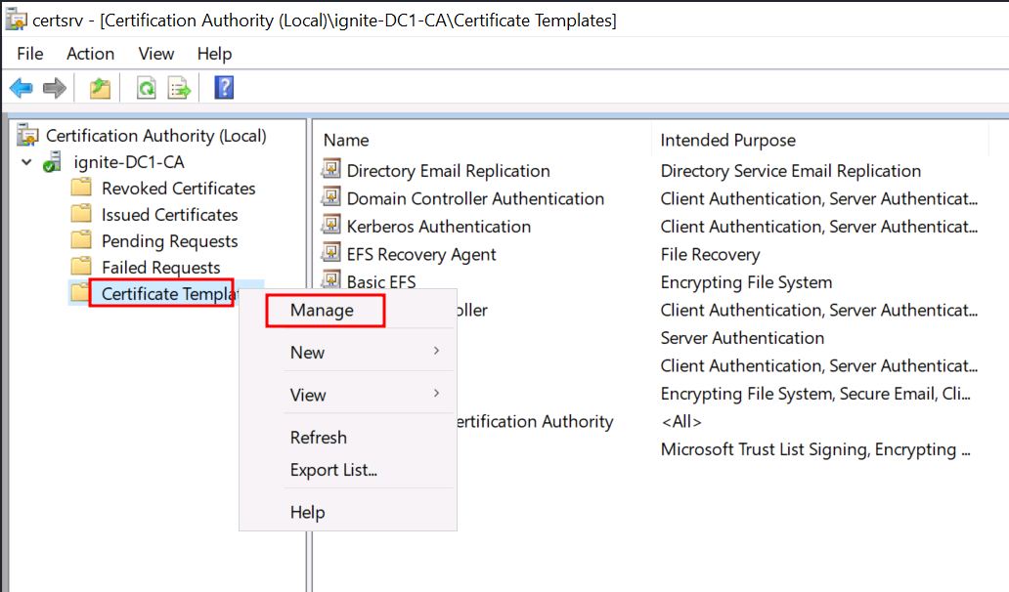Click the Export List toolbar icon
Screen dimensions: 1009x592
179,88
